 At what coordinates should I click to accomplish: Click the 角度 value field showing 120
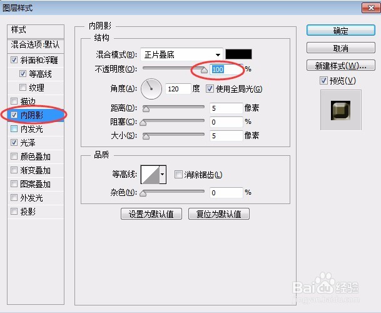point(178,89)
